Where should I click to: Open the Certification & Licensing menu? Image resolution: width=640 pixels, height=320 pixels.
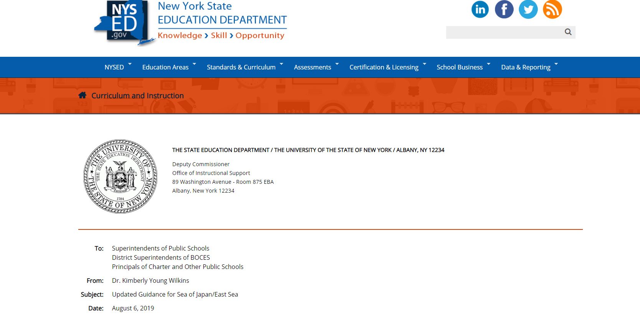(384, 67)
